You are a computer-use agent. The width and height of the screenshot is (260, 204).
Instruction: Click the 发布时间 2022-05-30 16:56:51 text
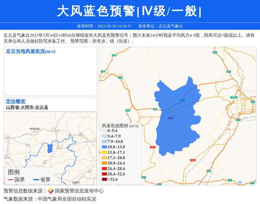point(104,26)
